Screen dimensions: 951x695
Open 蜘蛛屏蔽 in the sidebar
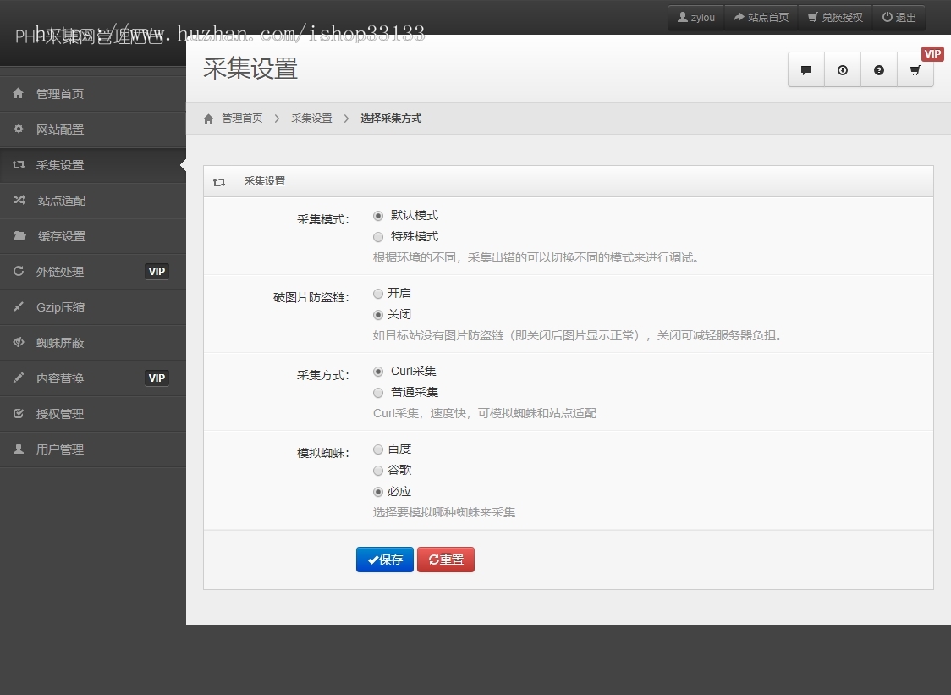[59, 343]
